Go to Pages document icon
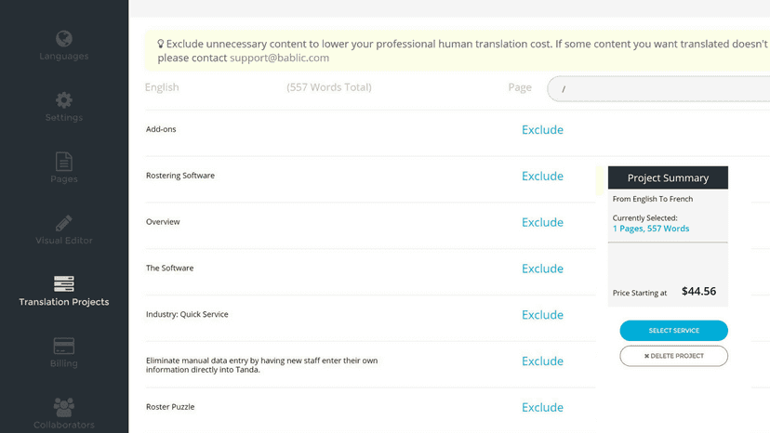The image size is (770, 433). click(x=64, y=162)
